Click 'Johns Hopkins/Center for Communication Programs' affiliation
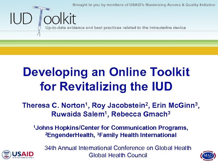This screenshot has height=163, width=218. pos(111,128)
